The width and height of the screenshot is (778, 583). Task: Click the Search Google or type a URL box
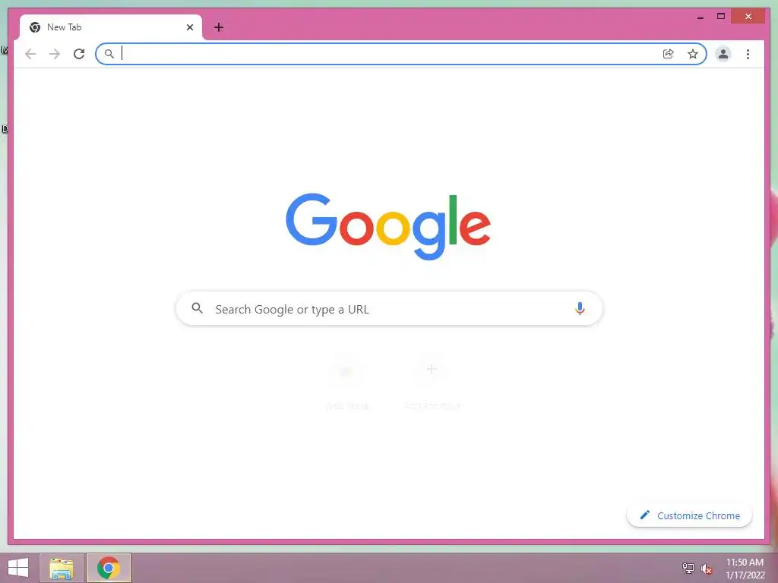point(389,309)
